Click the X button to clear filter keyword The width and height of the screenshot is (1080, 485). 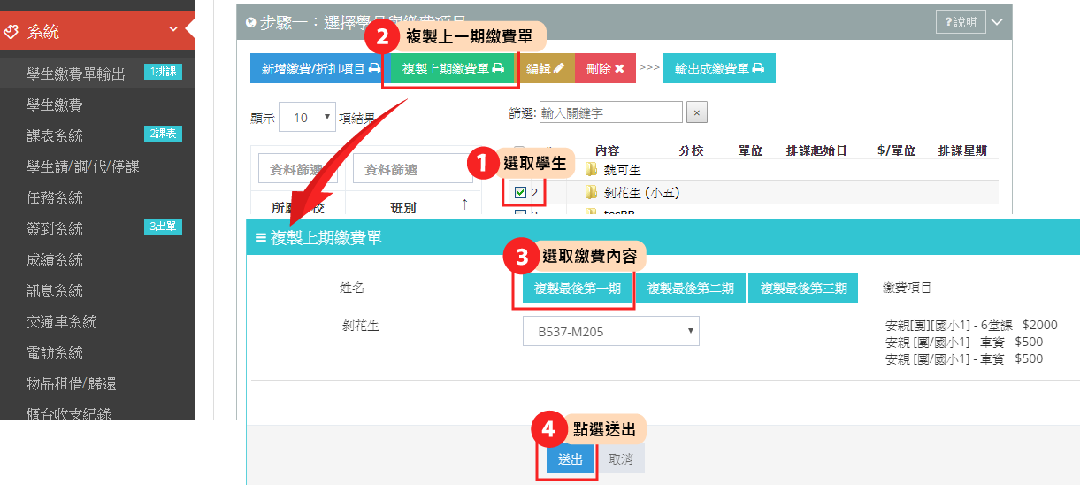click(x=697, y=112)
